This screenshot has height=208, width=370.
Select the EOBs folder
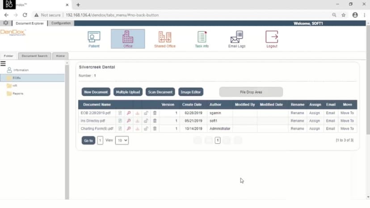(32, 78)
